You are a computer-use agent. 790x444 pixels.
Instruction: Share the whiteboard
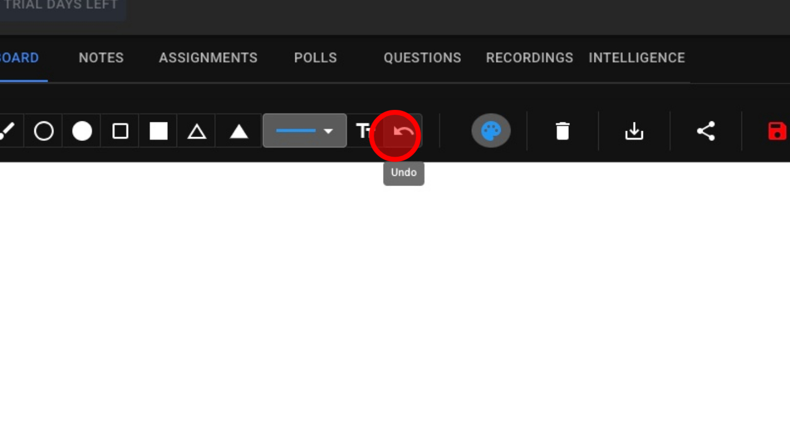click(706, 131)
